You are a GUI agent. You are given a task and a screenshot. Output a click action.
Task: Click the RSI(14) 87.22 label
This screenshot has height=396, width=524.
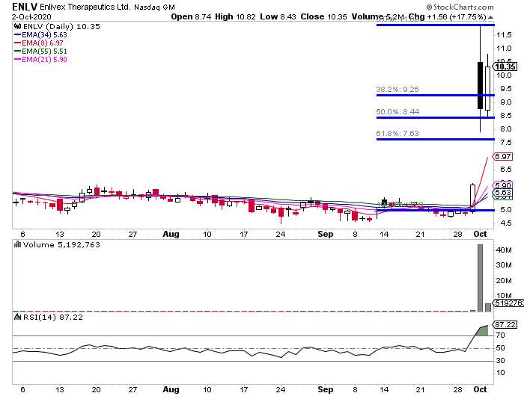[x=53, y=317]
